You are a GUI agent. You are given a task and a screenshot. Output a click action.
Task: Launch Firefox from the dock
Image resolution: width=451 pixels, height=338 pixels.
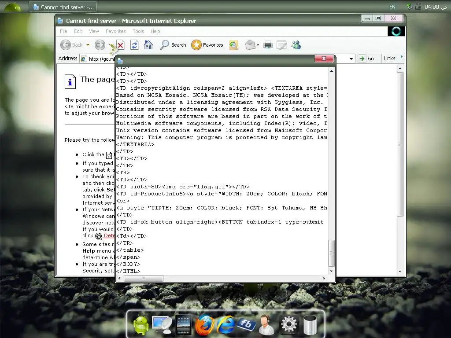[x=204, y=325]
